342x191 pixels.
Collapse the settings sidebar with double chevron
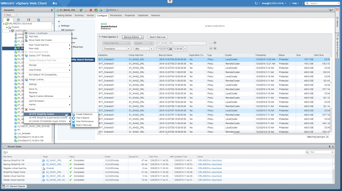point(59,22)
